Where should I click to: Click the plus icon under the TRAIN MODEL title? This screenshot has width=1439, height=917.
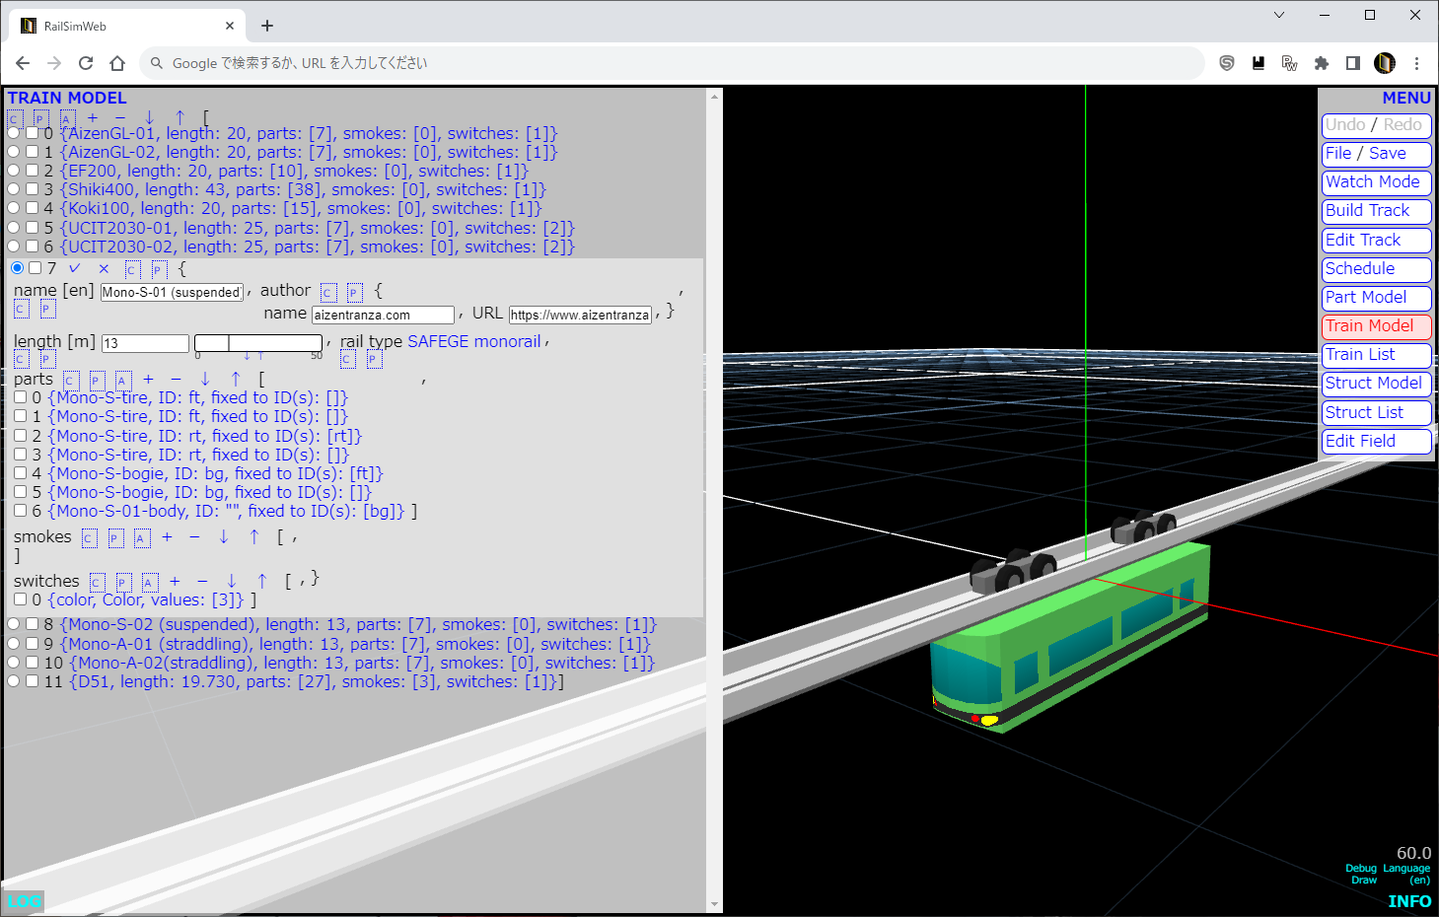tap(93, 117)
